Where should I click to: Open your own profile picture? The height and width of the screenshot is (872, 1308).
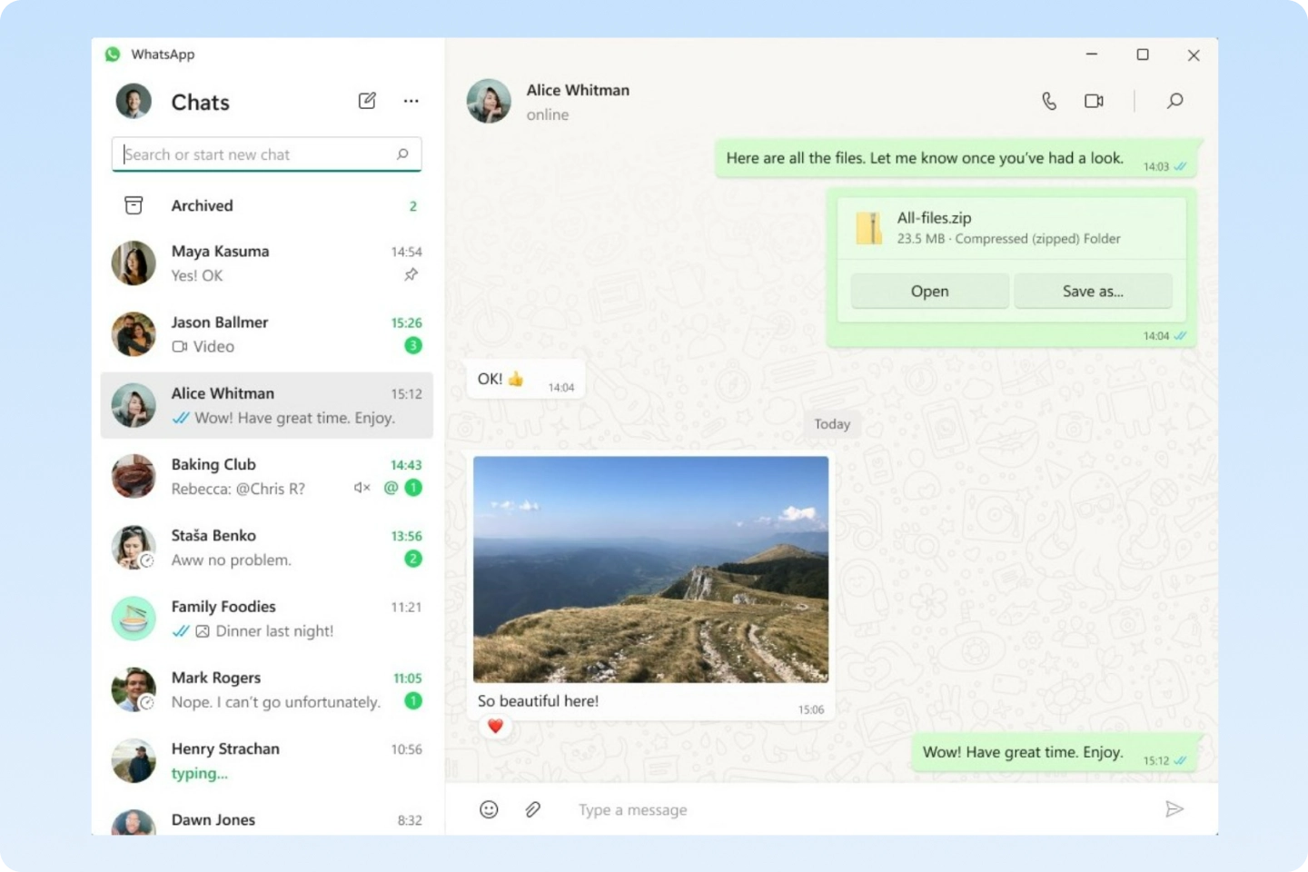(x=134, y=102)
